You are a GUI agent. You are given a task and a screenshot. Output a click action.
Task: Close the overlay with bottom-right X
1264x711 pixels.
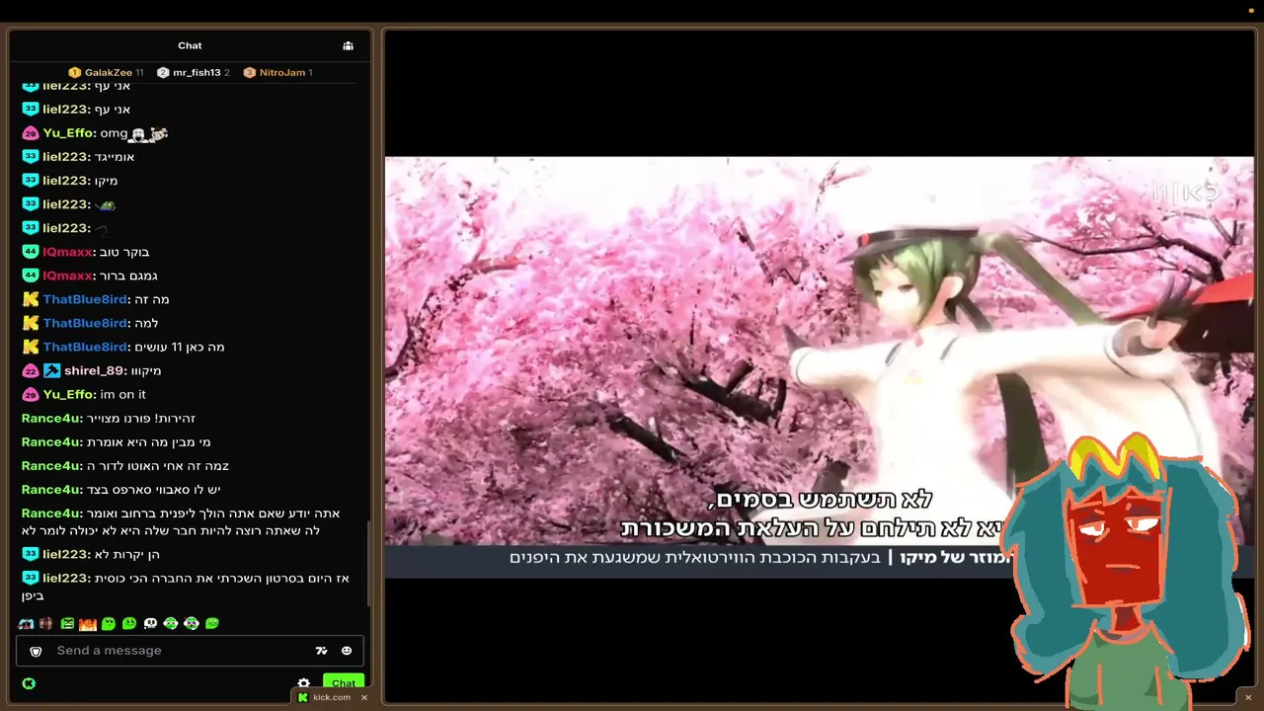pyautogui.click(x=1248, y=697)
